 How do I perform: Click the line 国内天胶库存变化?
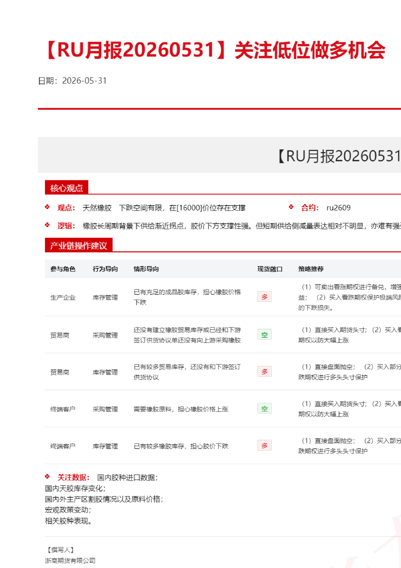[75, 488]
